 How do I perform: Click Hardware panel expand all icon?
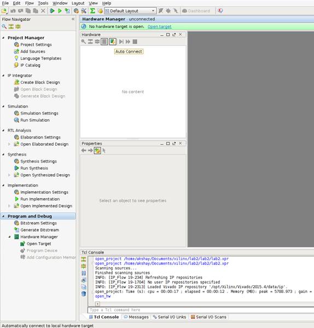(97, 42)
